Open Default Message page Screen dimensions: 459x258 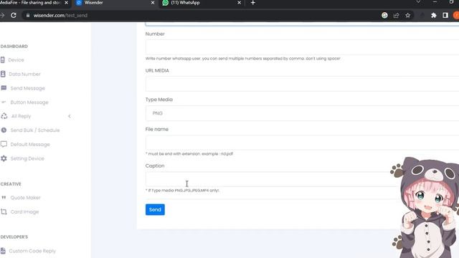[x=30, y=144]
